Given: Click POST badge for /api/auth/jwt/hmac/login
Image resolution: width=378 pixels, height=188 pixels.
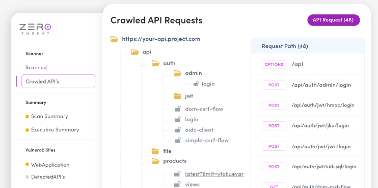Looking at the screenshot, I should pyautogui.click(x=274, y=105).
